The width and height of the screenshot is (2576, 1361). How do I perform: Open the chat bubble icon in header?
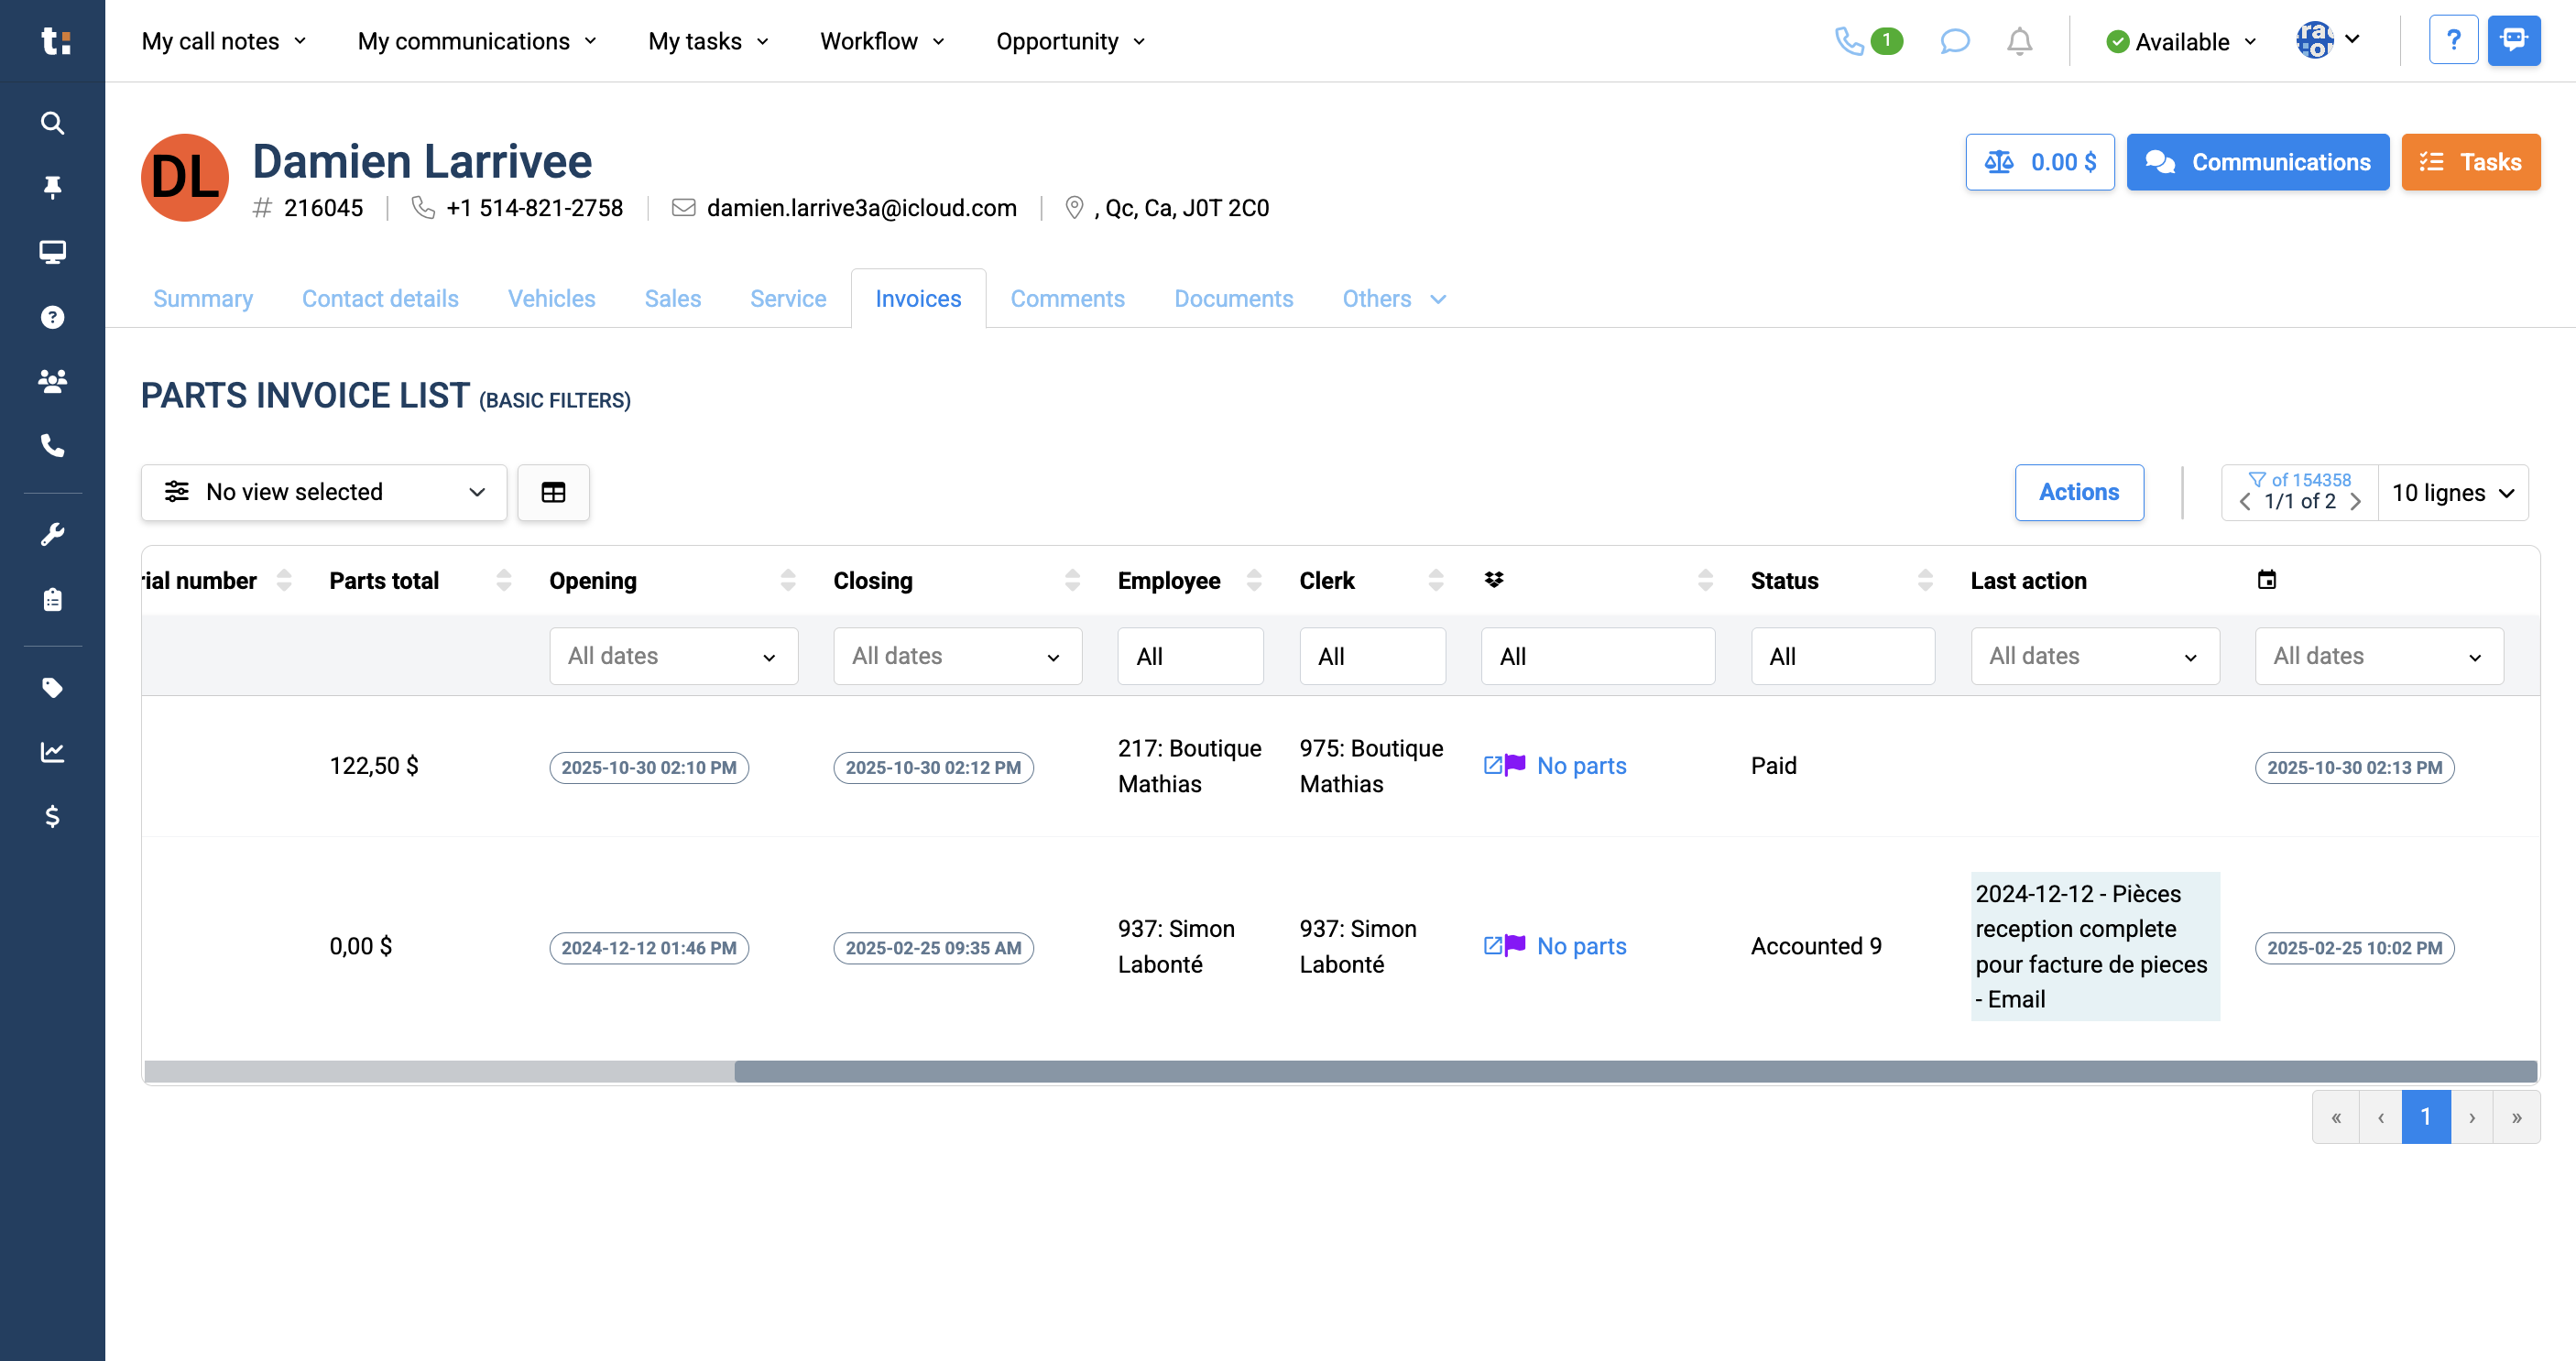1954,41
